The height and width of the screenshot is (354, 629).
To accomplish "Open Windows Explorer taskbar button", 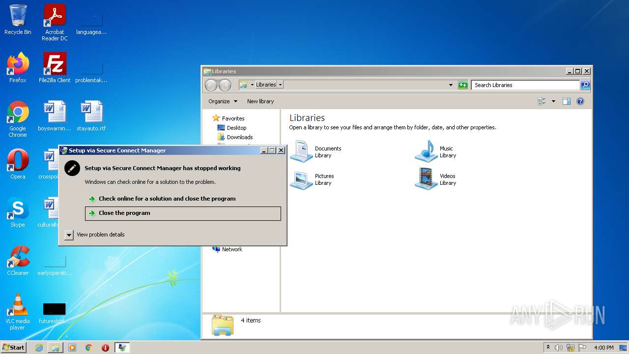I will 56,348.
